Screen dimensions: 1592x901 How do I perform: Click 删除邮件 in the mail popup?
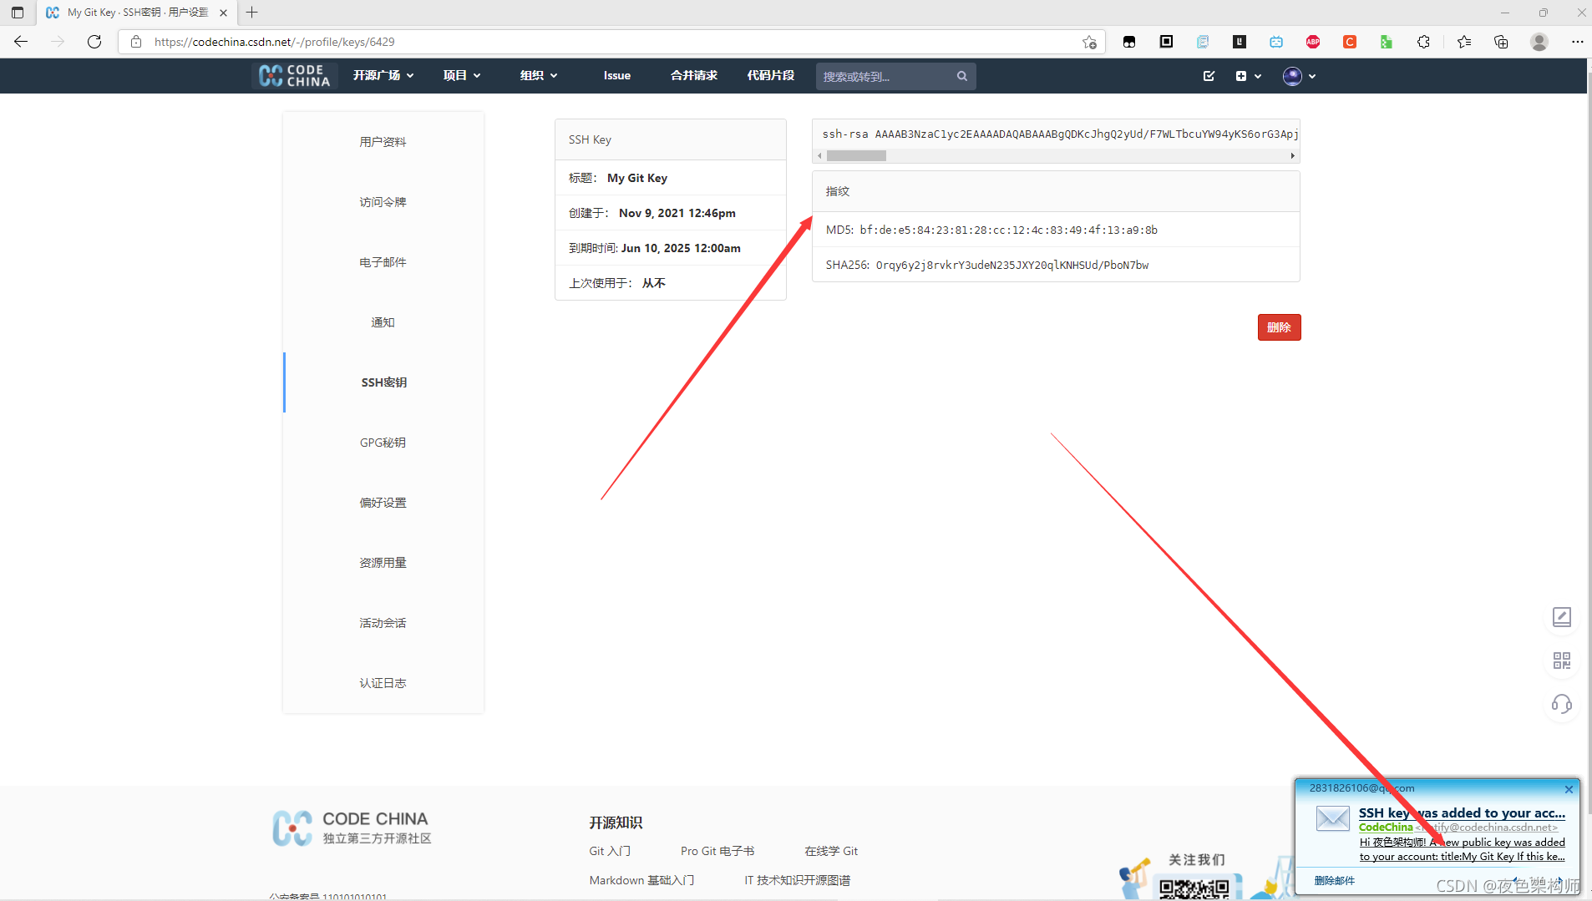point(1334,880)
